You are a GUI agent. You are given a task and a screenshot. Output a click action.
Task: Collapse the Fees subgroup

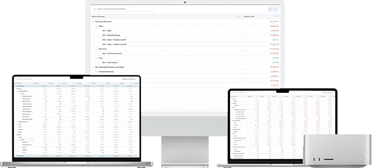click(96, 58)
